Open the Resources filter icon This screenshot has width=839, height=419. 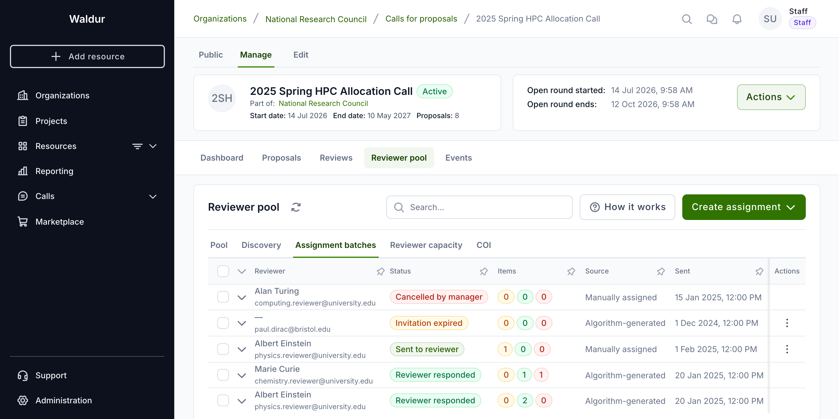(137, 146)
